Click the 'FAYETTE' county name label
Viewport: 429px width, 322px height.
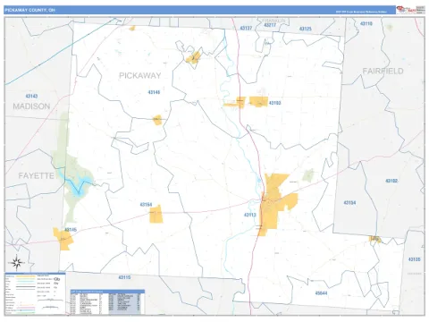point(37,175)
